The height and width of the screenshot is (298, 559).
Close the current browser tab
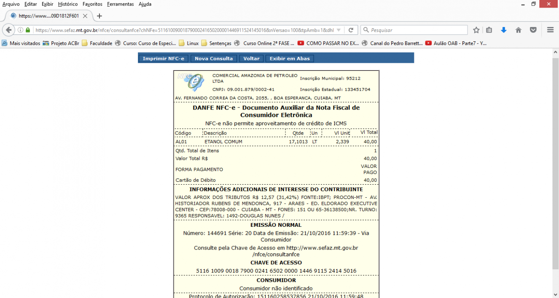tap(85, 16)
